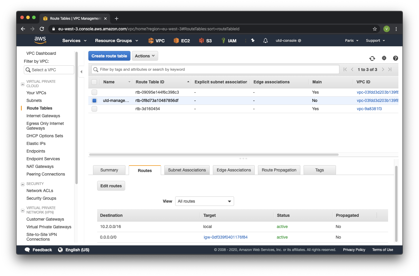Open table settings gear icon
The width and height of the screenshot is (419, 276).
pos(384,58)
